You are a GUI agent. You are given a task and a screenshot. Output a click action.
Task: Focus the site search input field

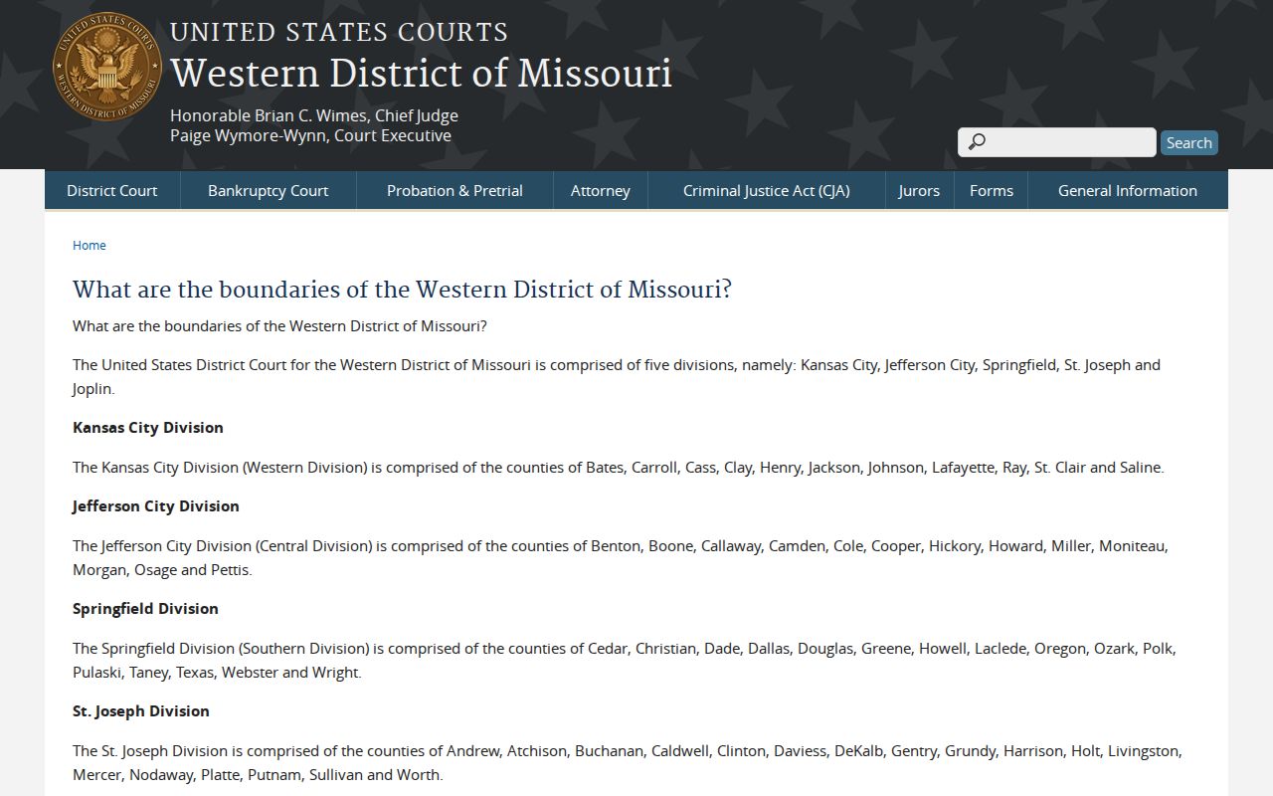pos(1057,142)
